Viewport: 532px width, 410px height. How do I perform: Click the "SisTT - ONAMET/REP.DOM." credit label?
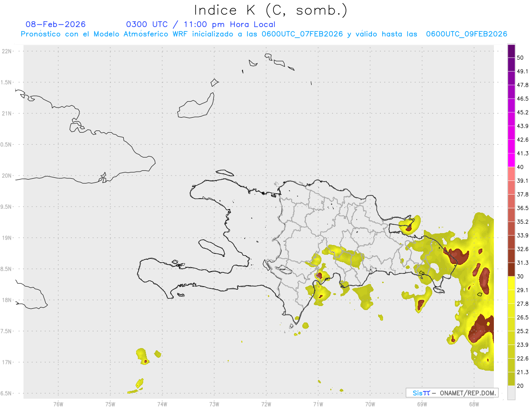tap(452, 393)
